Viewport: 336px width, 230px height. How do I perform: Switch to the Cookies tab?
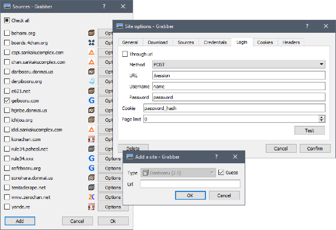click(265, 42)
